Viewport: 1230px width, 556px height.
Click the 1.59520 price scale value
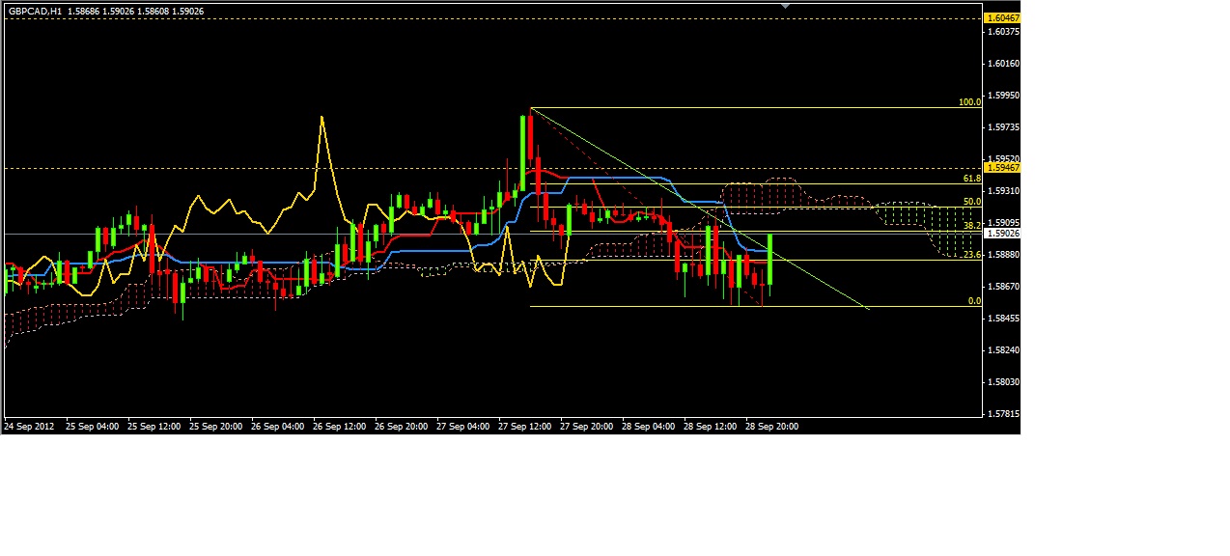click(x=1005, y=159)
